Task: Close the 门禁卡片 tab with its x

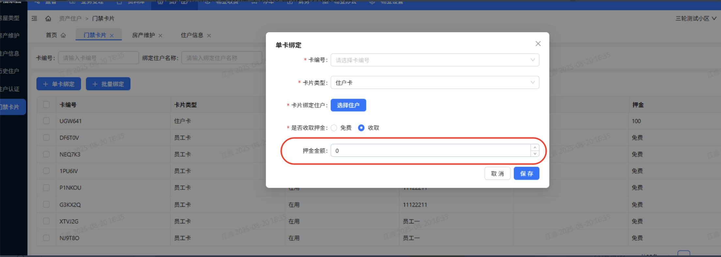Action: [112, 36]
